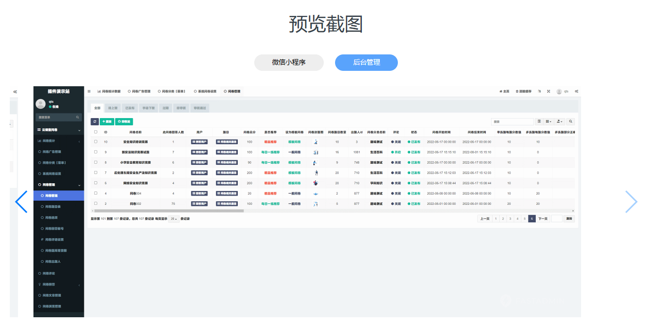Open the qts user avatar menu
Viewport: 648px width, 327px height.
(x=559, y=91)
